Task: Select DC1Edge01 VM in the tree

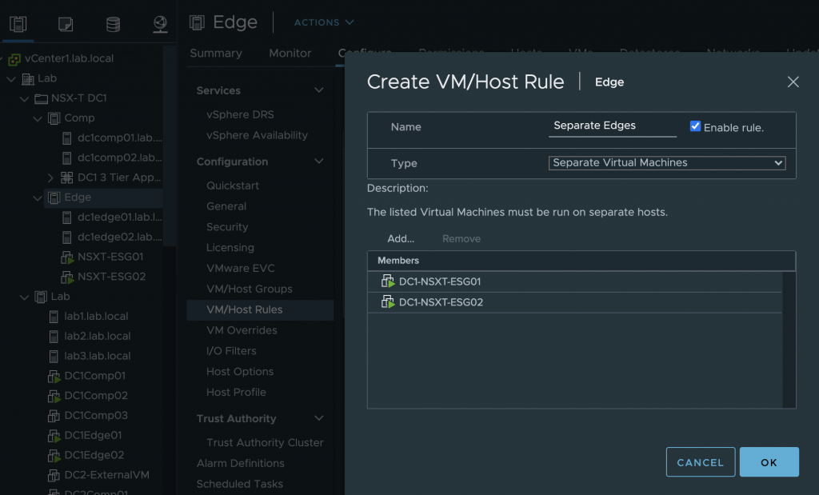Action: [93, 436]
